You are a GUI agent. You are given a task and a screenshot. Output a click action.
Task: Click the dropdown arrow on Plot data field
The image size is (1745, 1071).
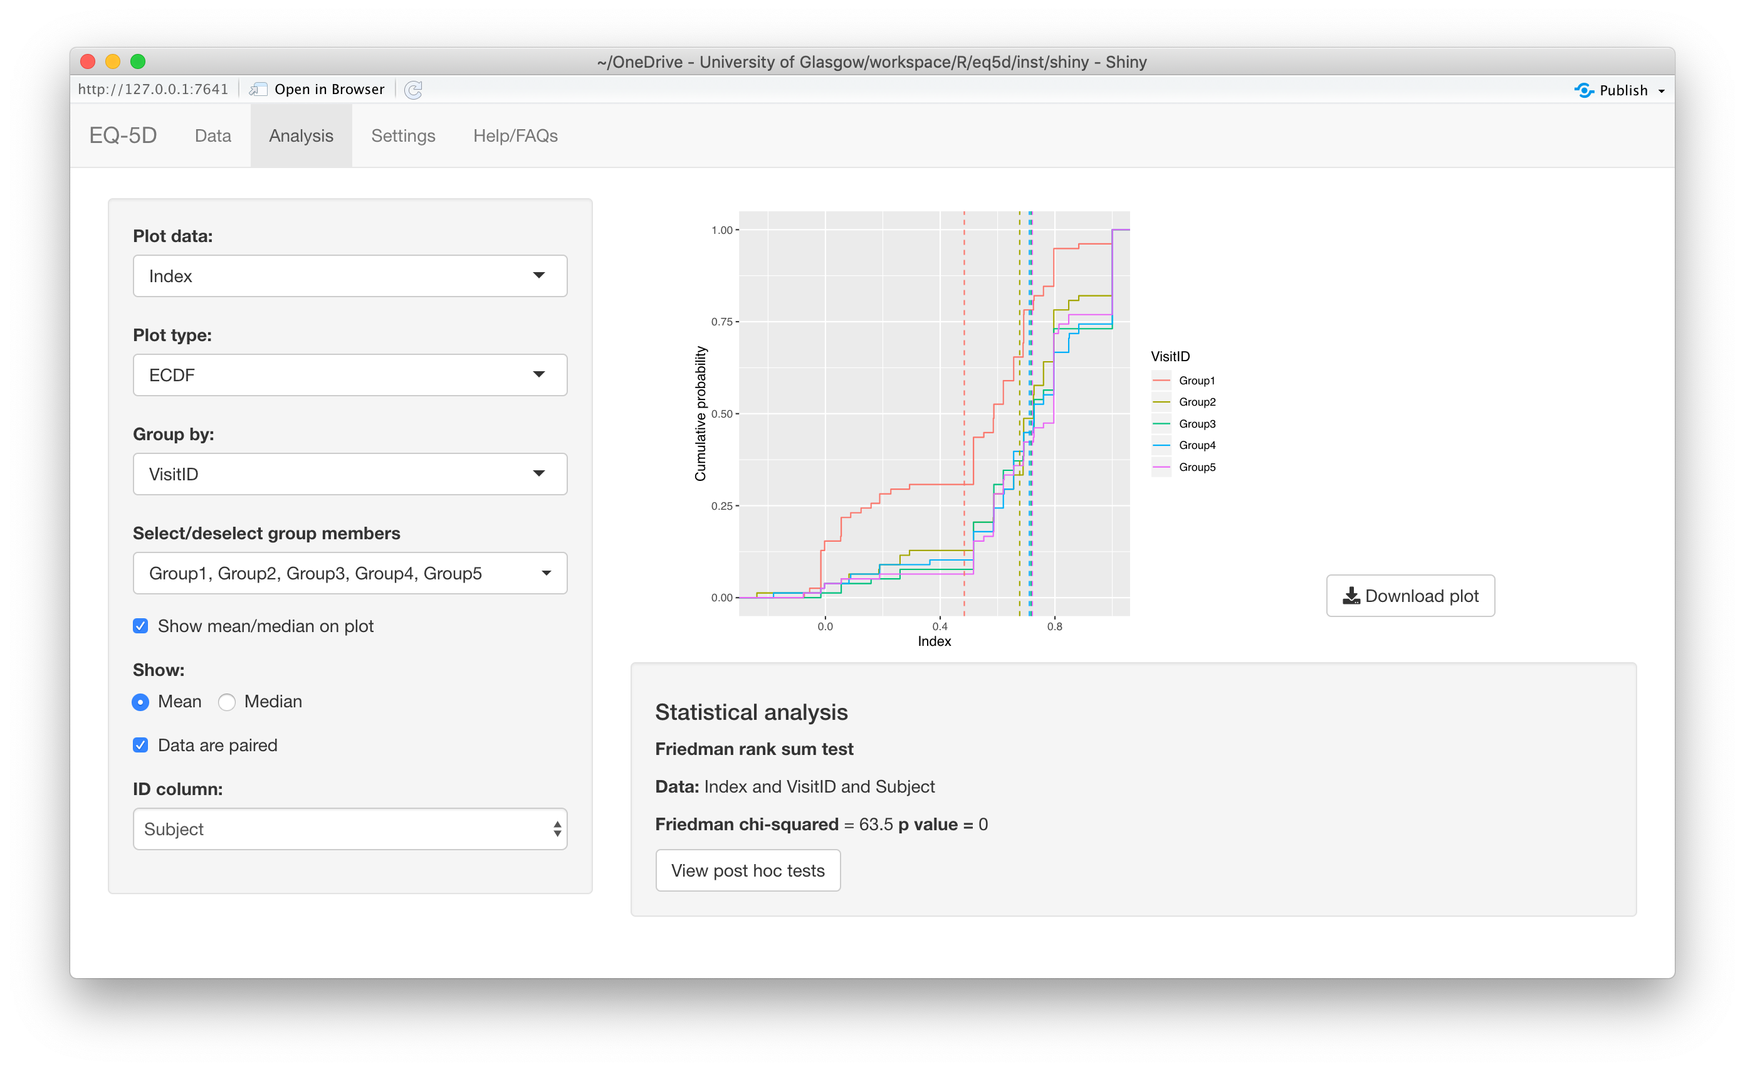coord(538,277)
